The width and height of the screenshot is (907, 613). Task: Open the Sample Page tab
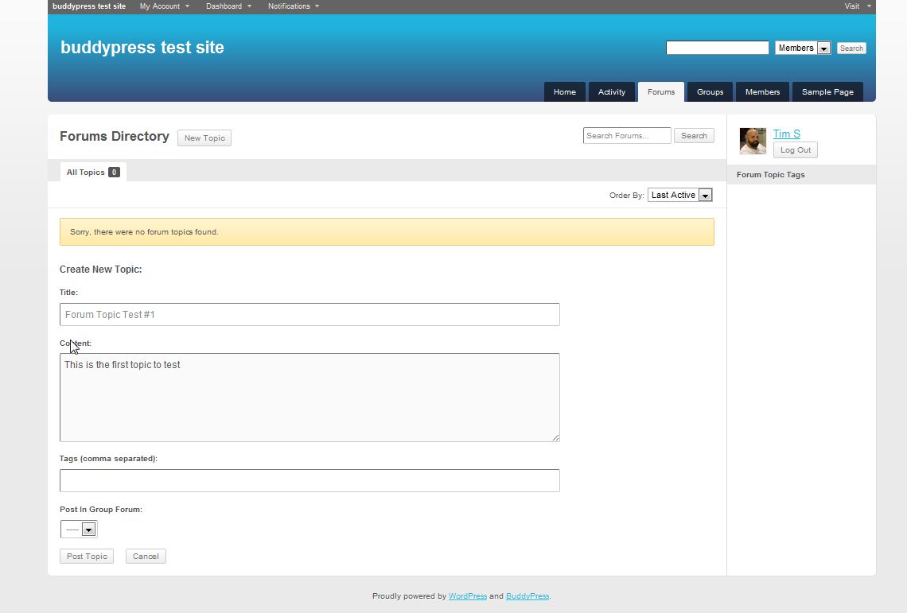pyautogui.click(x=827, y=92)
